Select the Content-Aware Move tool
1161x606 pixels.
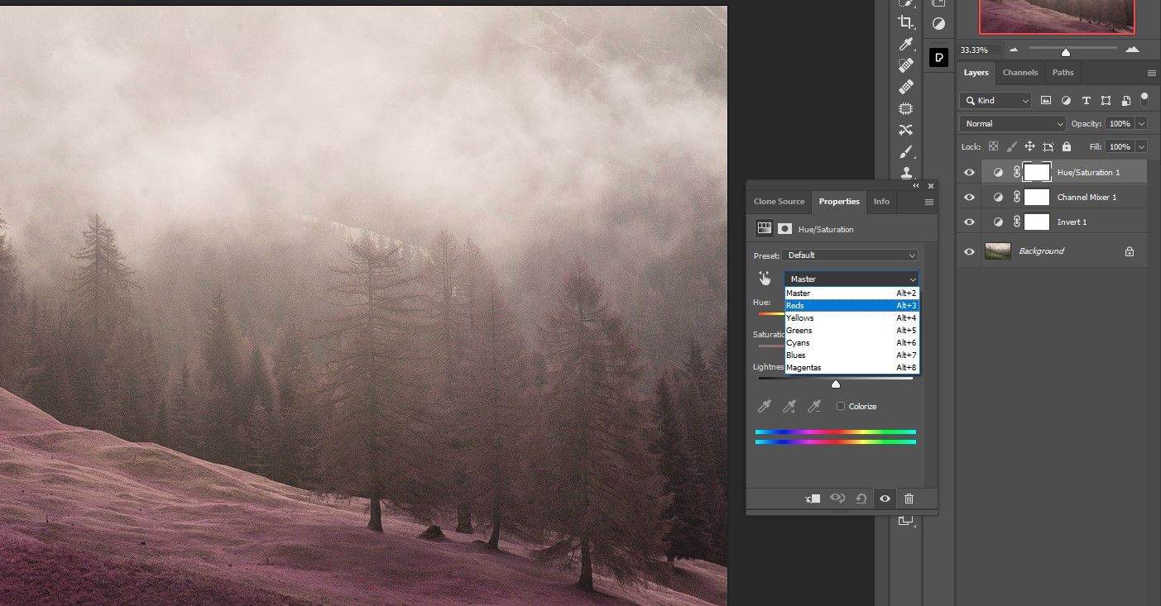point(906,130)
